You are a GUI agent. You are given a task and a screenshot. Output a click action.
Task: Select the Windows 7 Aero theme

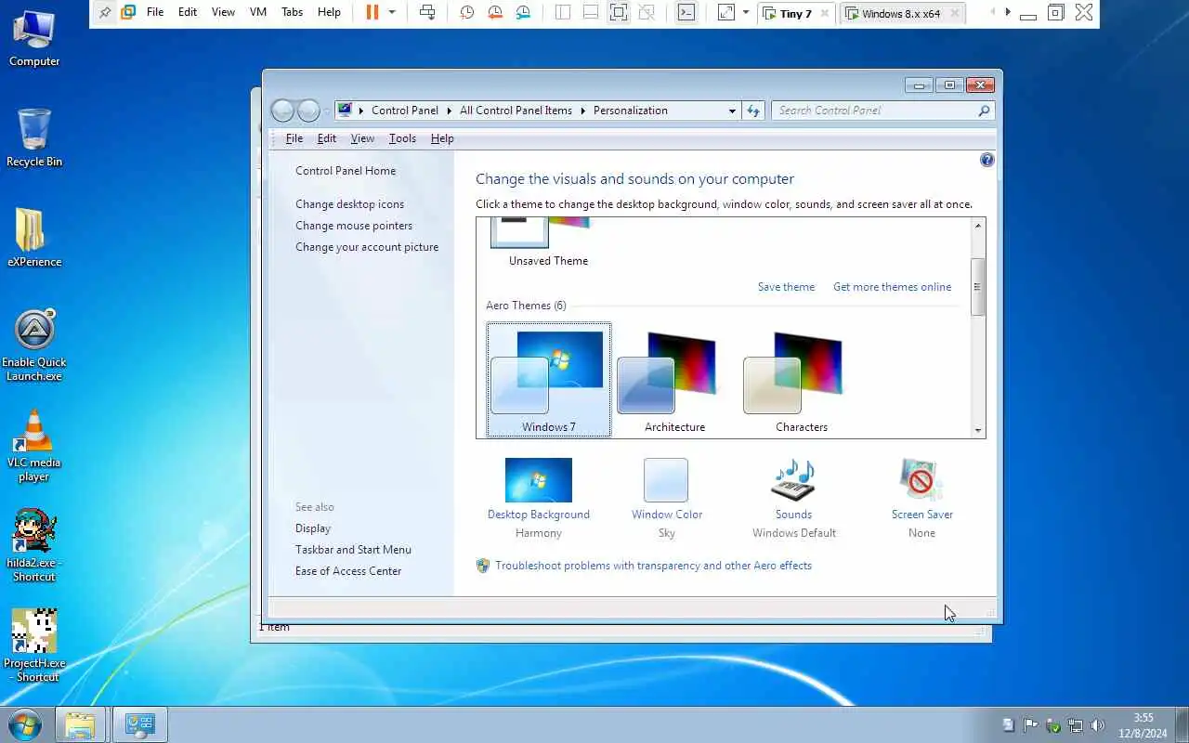[x=549, y=381]
